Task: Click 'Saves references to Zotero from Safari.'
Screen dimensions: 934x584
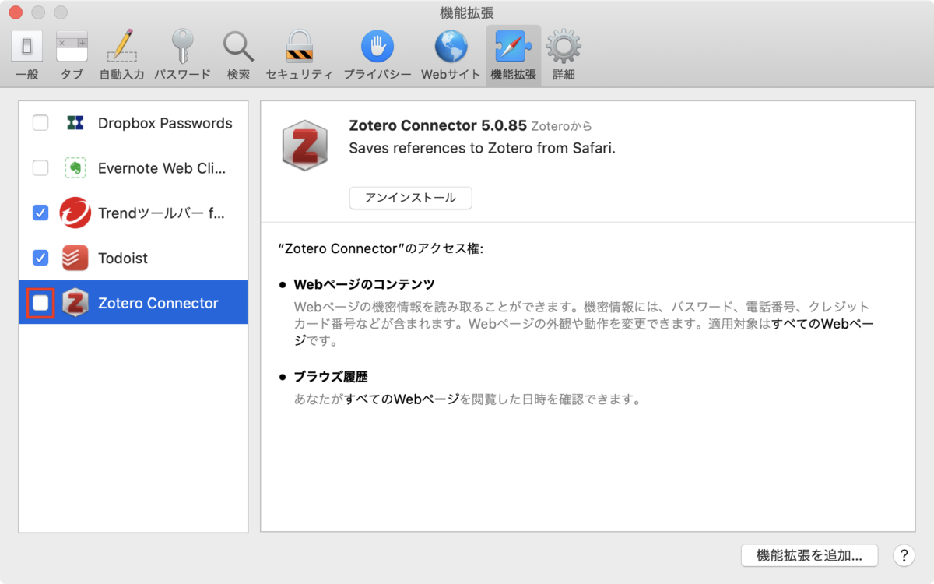Action: (x=482, y=148)
